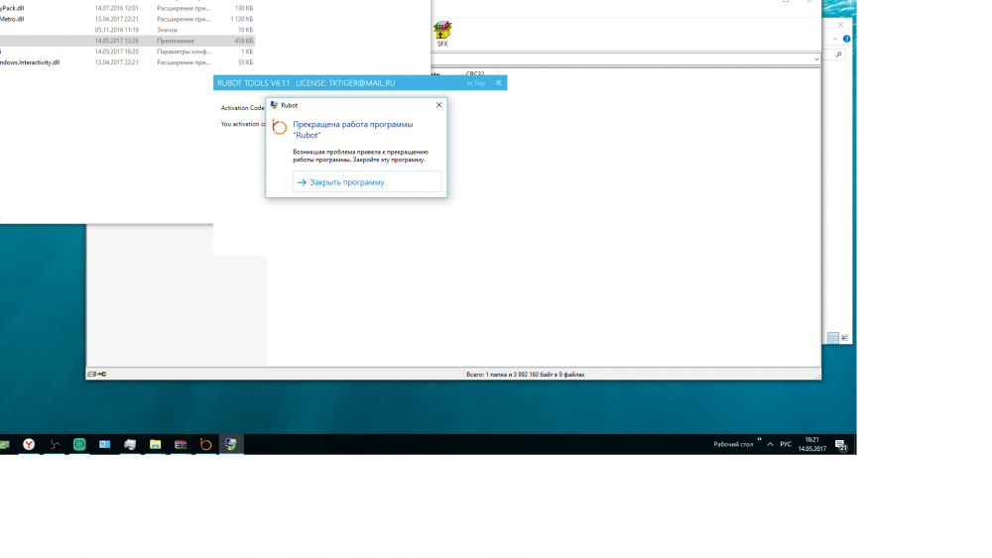
Task: Click the SFX icon in WinRAR toolbar
Action: [442, 33]
